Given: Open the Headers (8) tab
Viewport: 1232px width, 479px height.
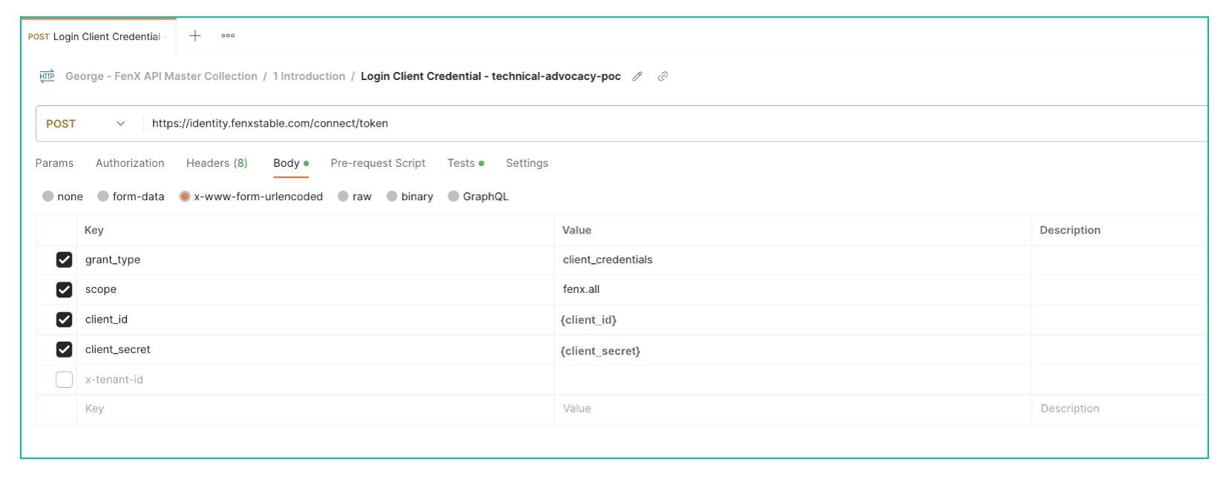Looking at the screenshot, I should pos(217,163).
